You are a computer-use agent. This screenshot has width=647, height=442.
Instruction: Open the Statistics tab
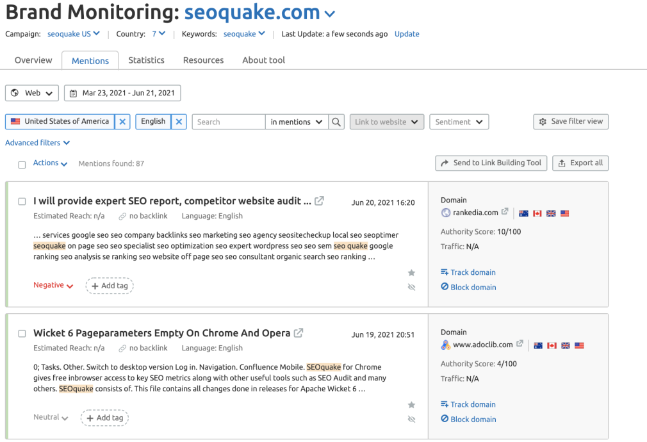pos(146,60)
